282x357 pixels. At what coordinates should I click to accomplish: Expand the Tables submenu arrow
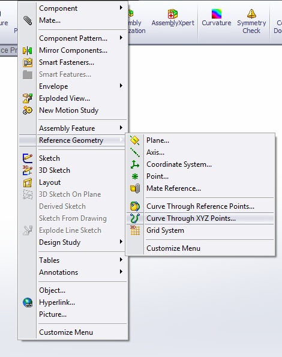[x=121, y=260]
